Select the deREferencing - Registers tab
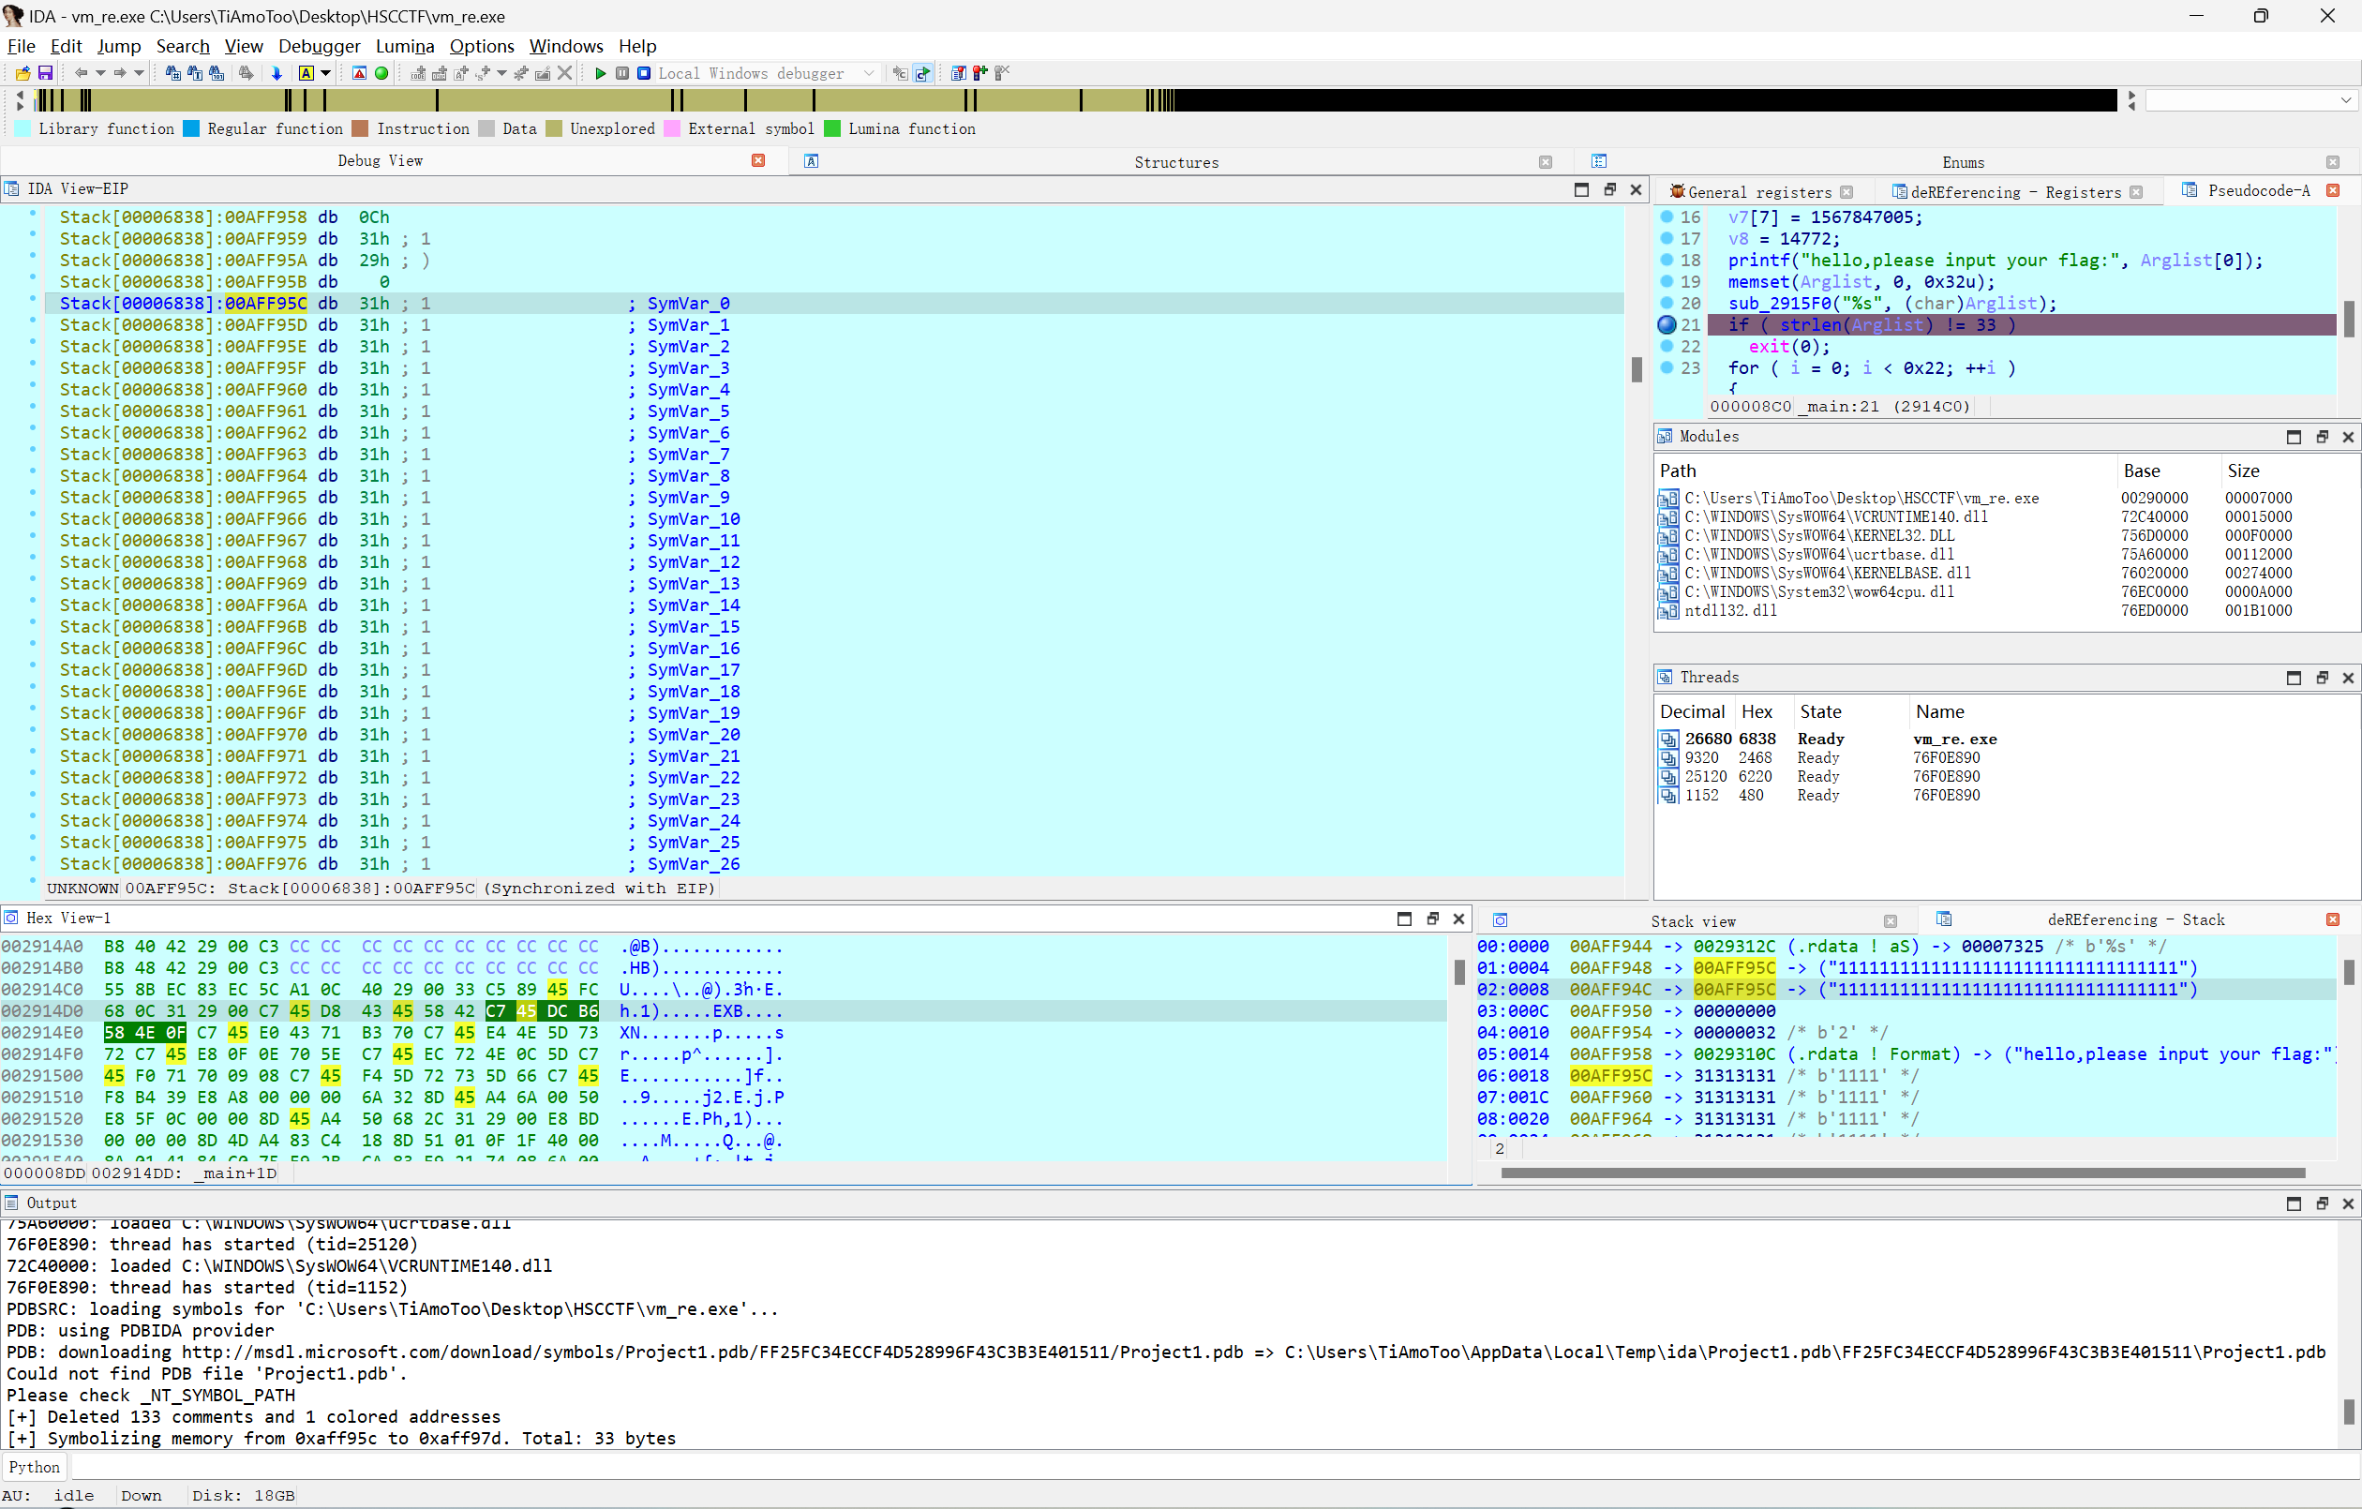Viewport: 2362px width, 1509px height. (2015, 192)
